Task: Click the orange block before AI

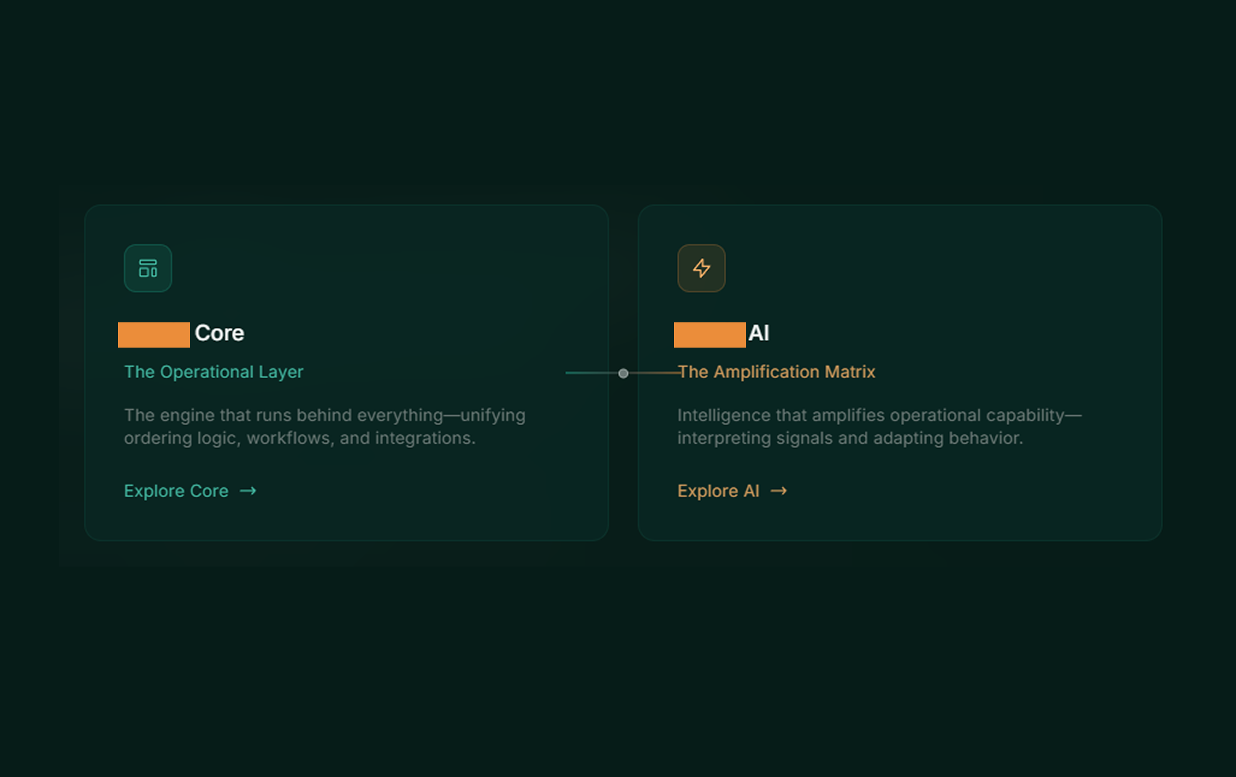Action: coord(709,334)
